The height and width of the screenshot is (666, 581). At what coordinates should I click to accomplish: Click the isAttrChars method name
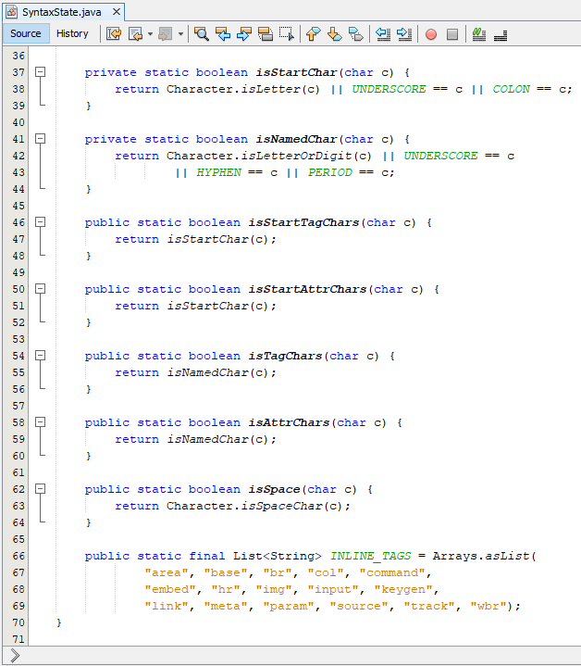pyautogui.click(x=289, y=422)
